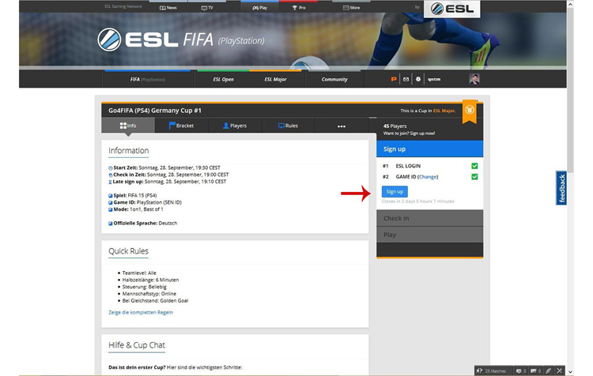Open account settings gear icon
593x376 pixels.
418,79
